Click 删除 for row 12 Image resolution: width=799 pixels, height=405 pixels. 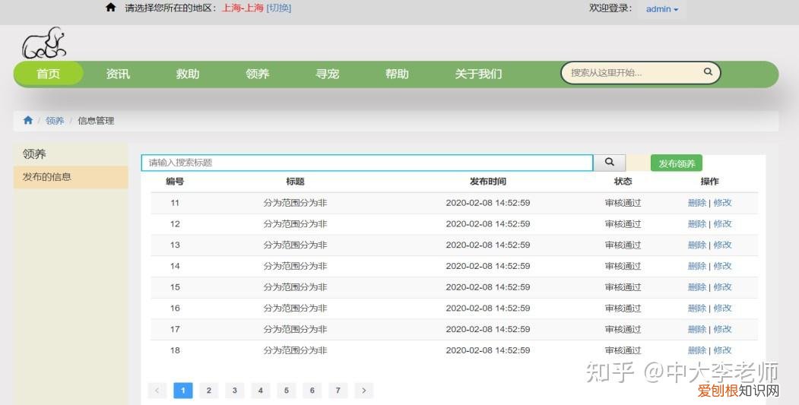697,223
